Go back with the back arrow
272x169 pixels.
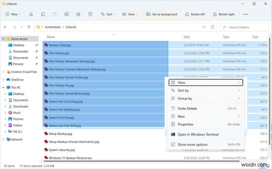point(5,27)
